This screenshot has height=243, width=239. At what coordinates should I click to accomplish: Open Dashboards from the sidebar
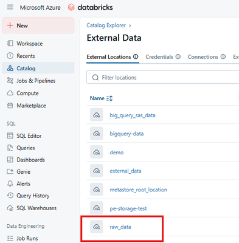pos(38,160)
